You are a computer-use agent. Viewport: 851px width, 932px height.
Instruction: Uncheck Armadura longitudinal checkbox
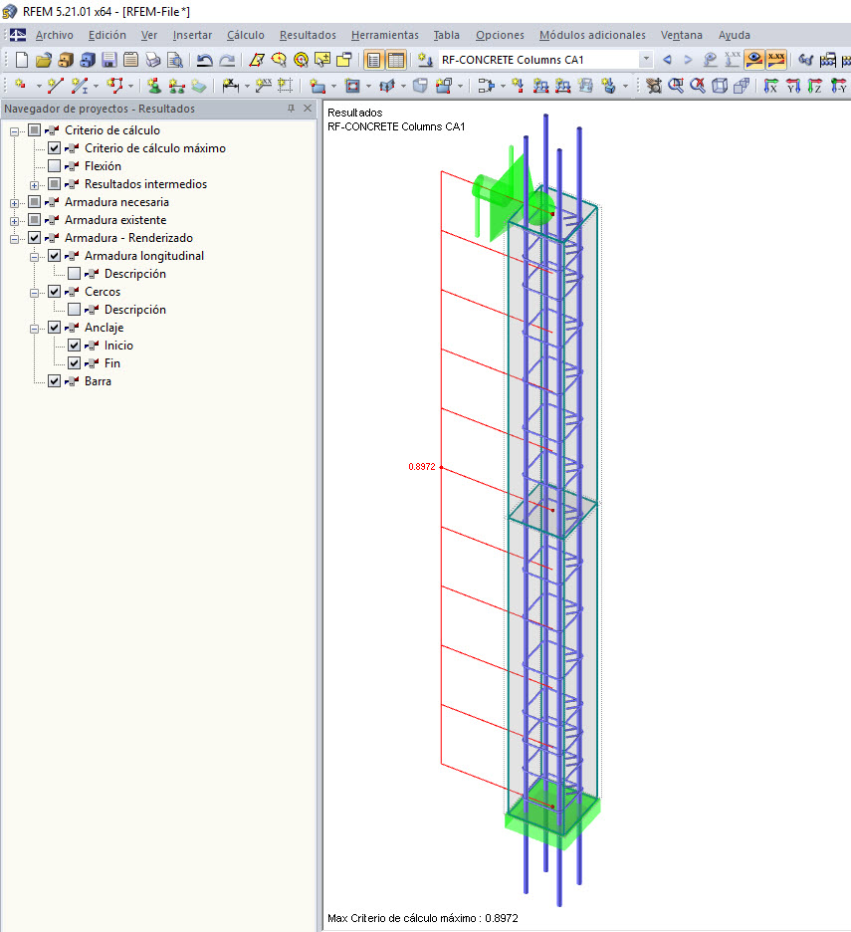(x=54, y=256)
